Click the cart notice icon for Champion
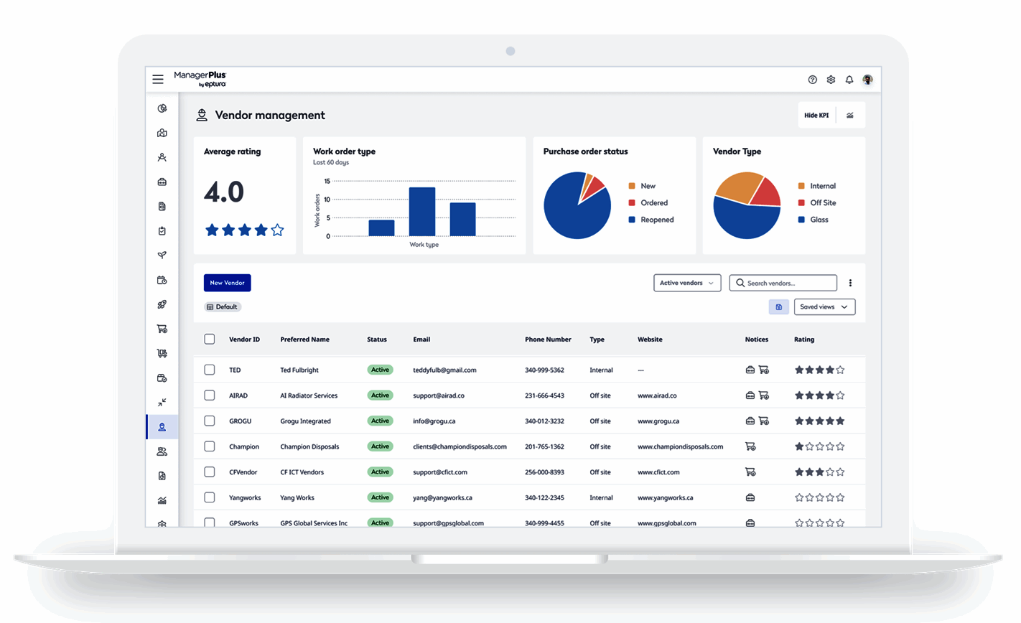Screen dimensions: 1021x623 pyautogui.click(x=750, y=446)
